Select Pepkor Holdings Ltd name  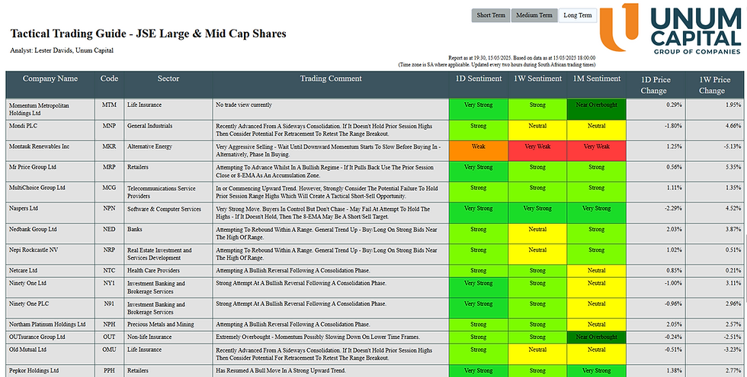point(34,370)
